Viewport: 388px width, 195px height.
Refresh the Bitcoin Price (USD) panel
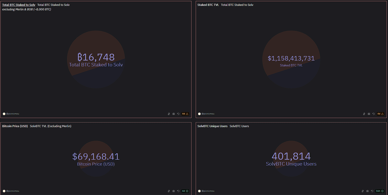click(178, 191)
